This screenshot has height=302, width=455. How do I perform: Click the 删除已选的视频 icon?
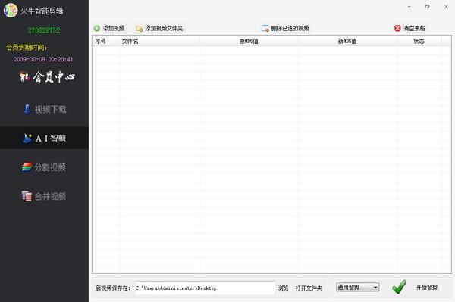click(x=265, y=28)
